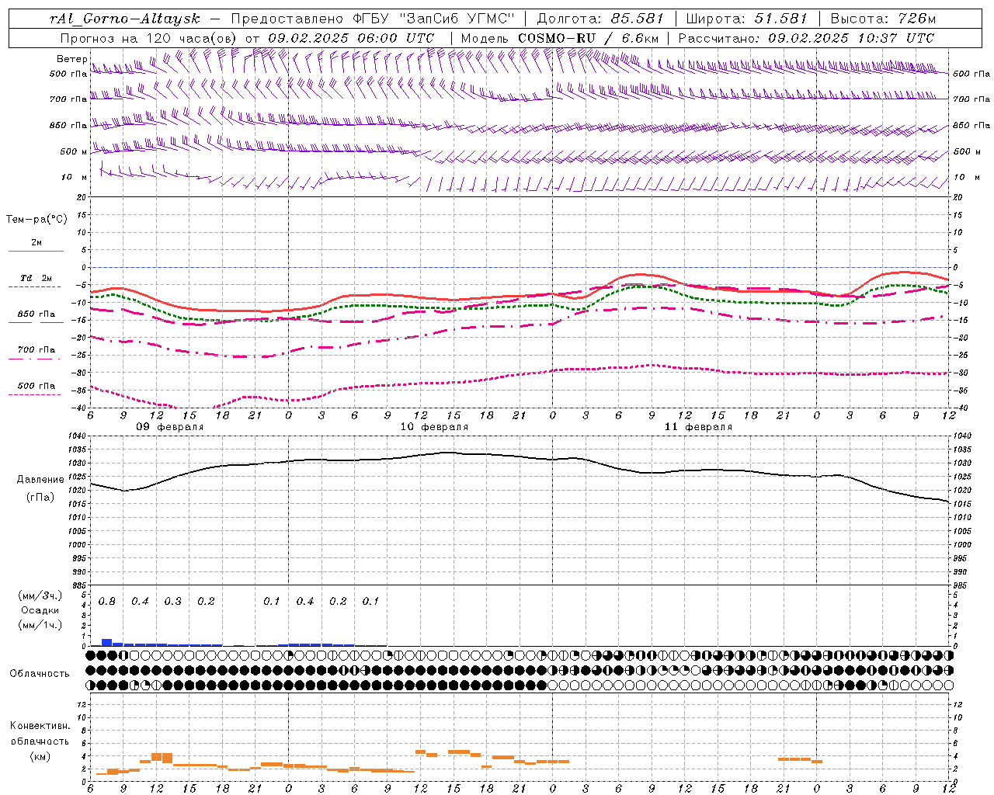
Task: Click the "Давление" pressure label
Action: pyautogui.click(x=40, y=480)
